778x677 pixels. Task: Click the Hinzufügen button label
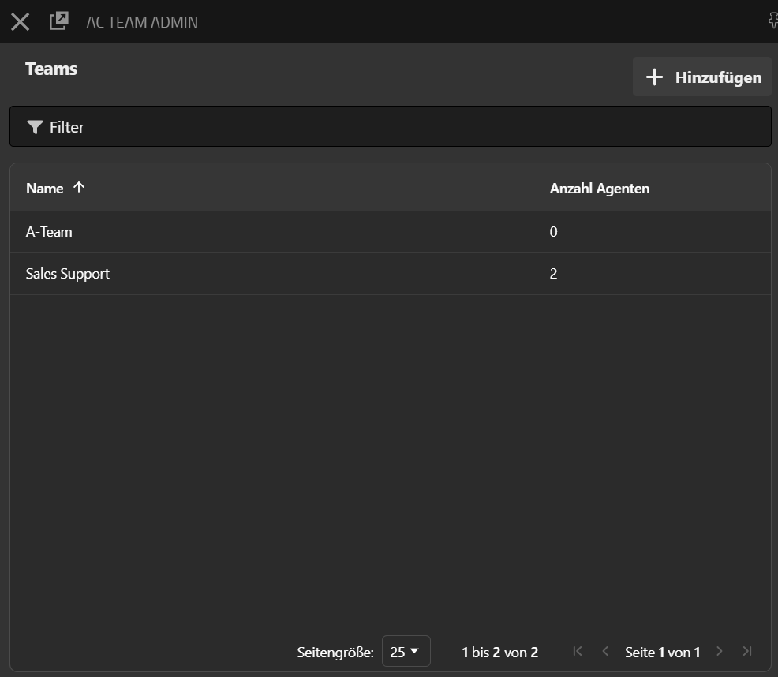pos(718,77)
